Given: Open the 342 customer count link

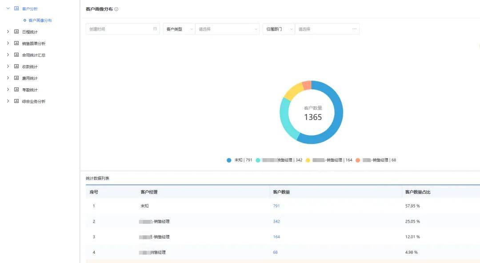Looking at the screenshot, I should point(276,221).
